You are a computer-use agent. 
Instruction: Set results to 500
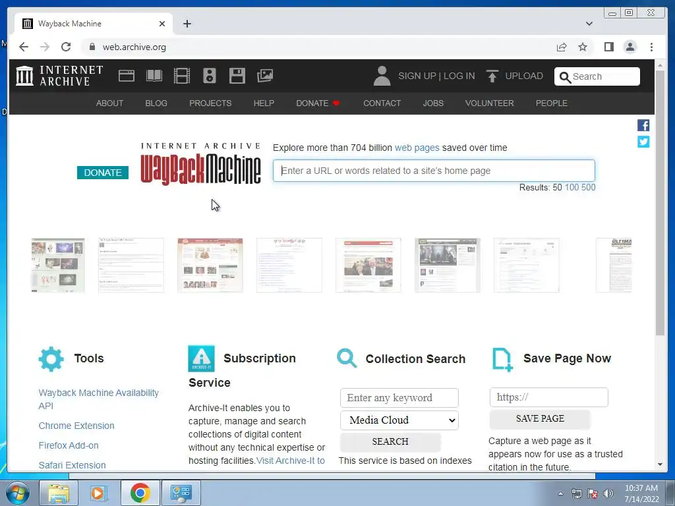point(589,187)
